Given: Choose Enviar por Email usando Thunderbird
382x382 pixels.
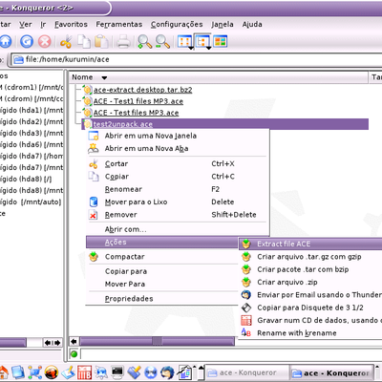Looking at the screenshot, I should pos(310,295).
